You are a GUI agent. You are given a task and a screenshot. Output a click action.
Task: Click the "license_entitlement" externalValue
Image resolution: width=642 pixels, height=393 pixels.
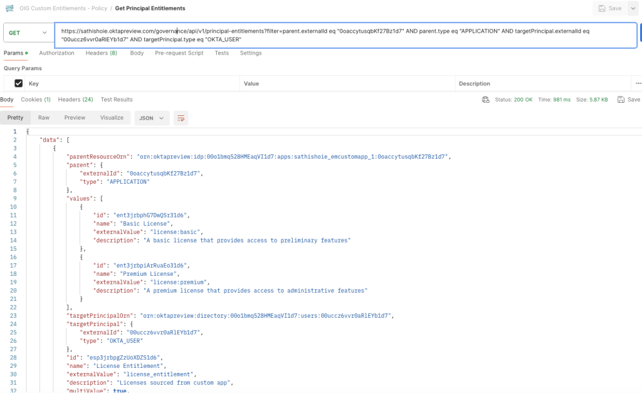tap(159, 374)
